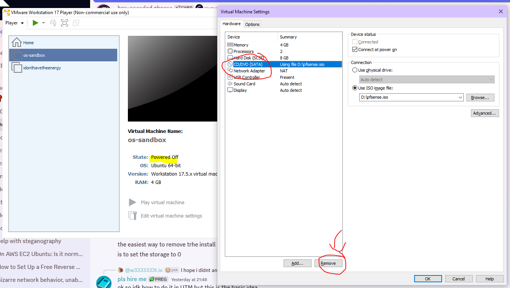Screen dimensions: 510x288
Task: Open the Auto detect physical drive dropdown
Action: (x=427, y=80)
